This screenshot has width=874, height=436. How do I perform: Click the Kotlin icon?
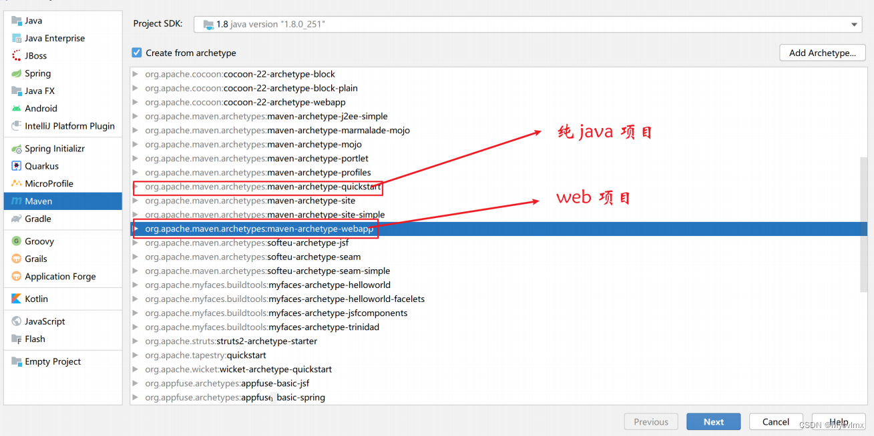click(x=17, y=299)
